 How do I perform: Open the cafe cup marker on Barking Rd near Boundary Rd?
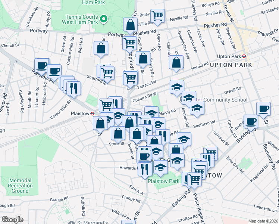(251, 123)
